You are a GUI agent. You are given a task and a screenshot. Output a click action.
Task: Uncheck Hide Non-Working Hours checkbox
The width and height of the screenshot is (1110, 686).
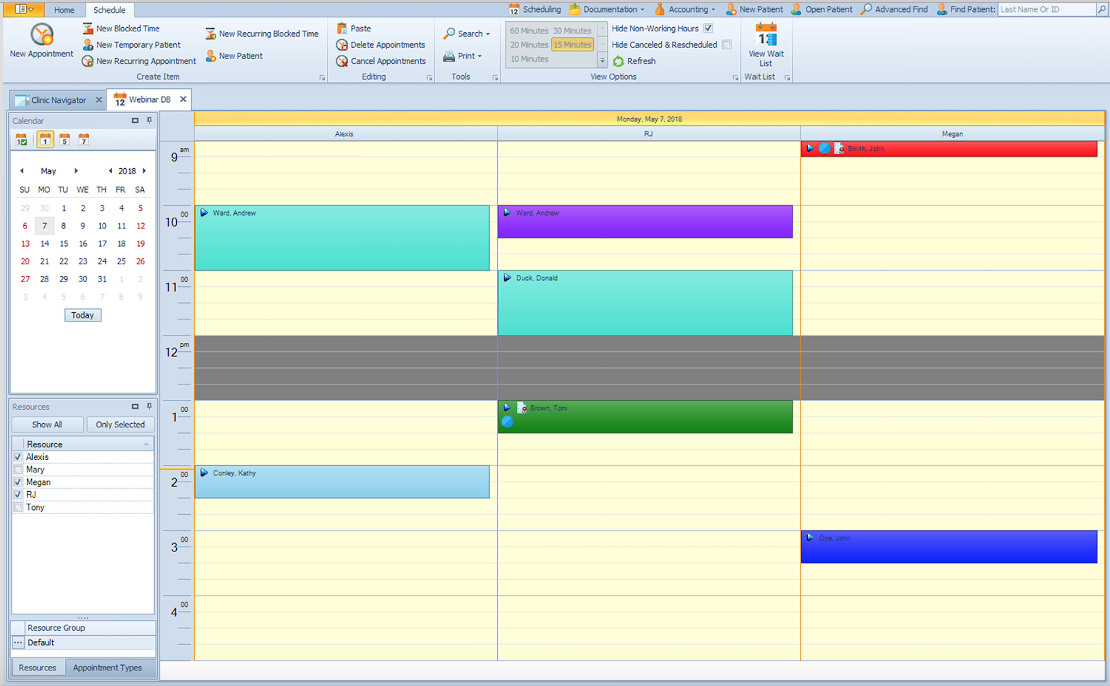(x=708, y=28)
